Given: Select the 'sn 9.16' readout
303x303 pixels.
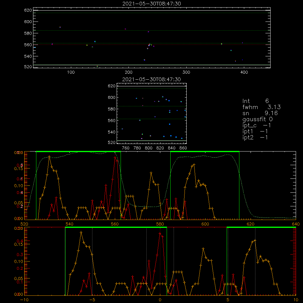Looking at the screenshot, I should [260, 113].
